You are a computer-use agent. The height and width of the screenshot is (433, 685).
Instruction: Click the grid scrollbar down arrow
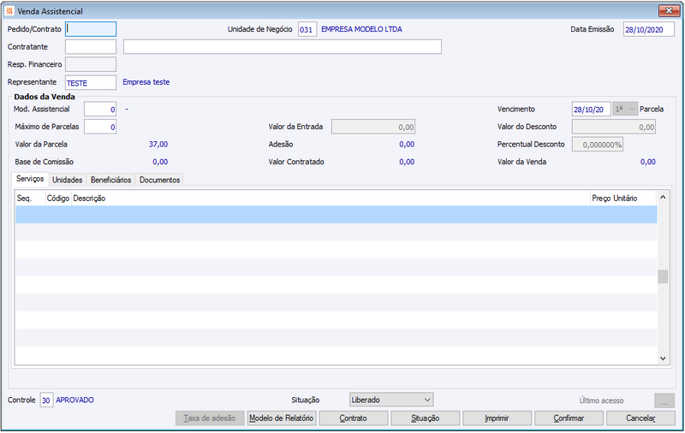tap(663, 359)
